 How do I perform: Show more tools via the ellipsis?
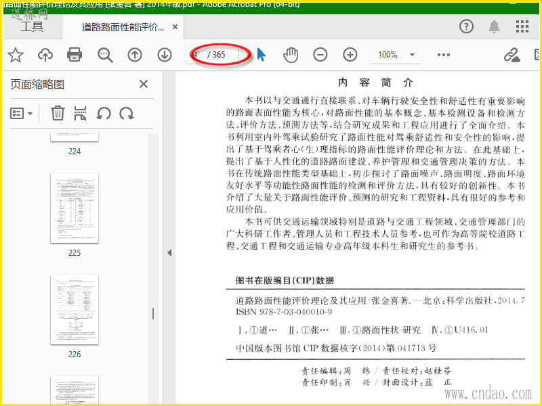pyautogui.click(x=444, y=55)
